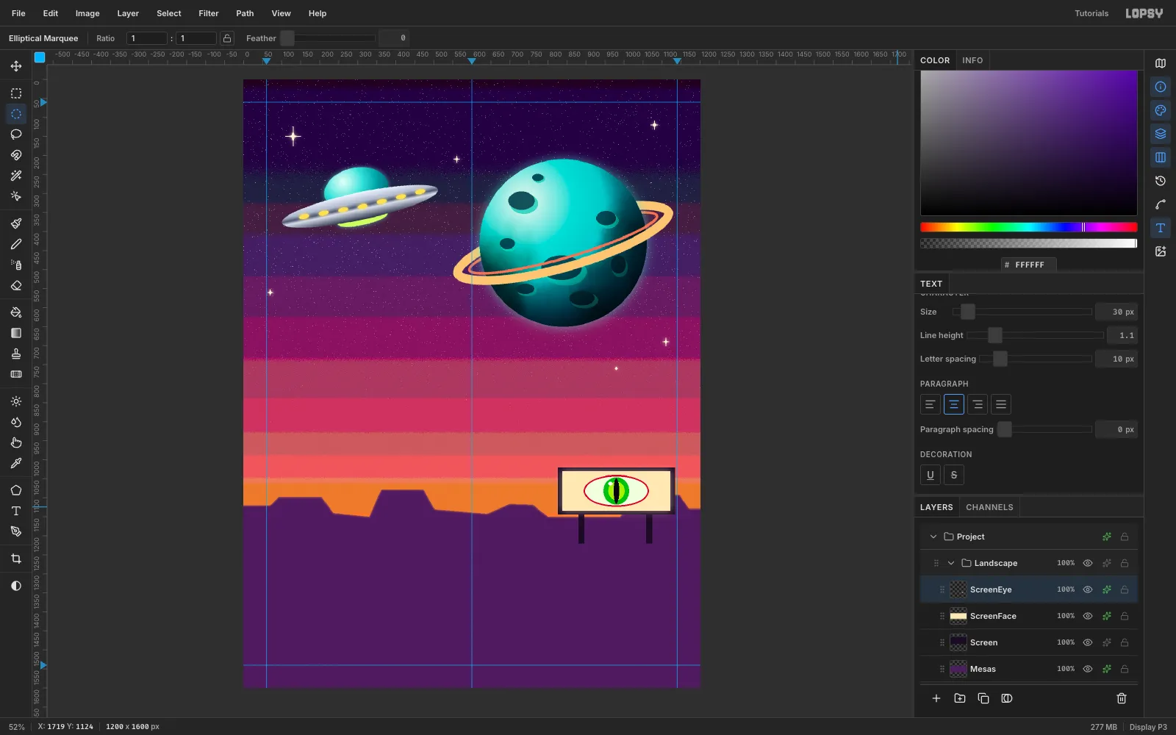This screenshot has width=1176, height=735.
Task: Align paragraph text right
Action: (x=978, y=404)
